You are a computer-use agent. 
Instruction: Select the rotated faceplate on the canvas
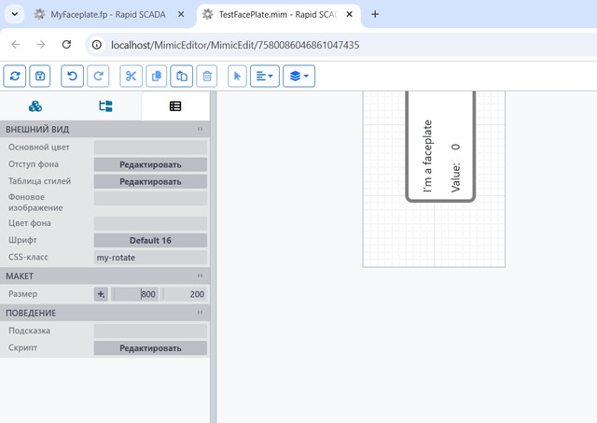[440, 145]
